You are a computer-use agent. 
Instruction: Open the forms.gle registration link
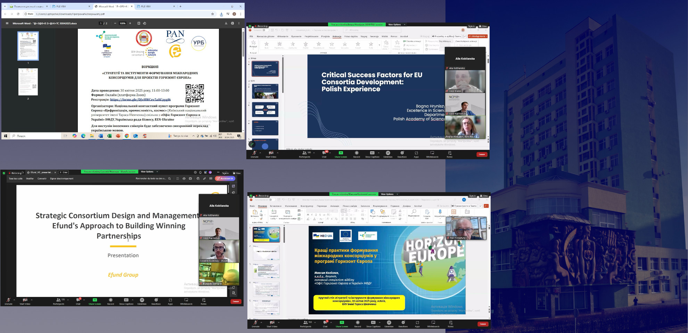click(x=140, y=100)
